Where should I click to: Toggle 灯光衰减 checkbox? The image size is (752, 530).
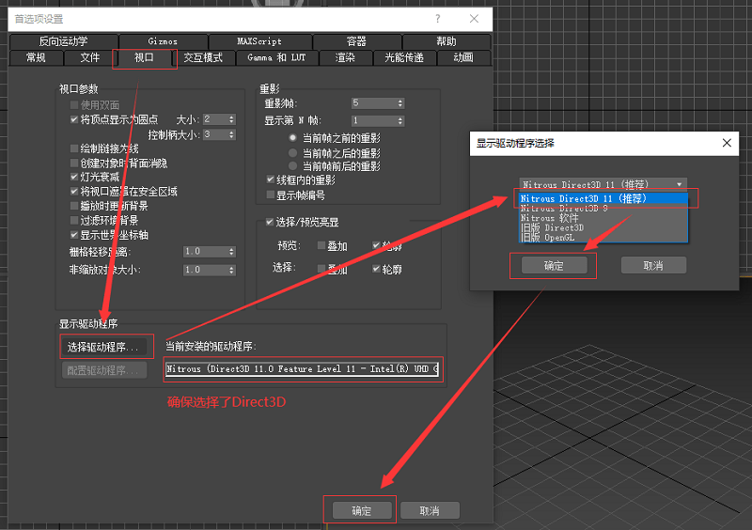click(74, 177)
